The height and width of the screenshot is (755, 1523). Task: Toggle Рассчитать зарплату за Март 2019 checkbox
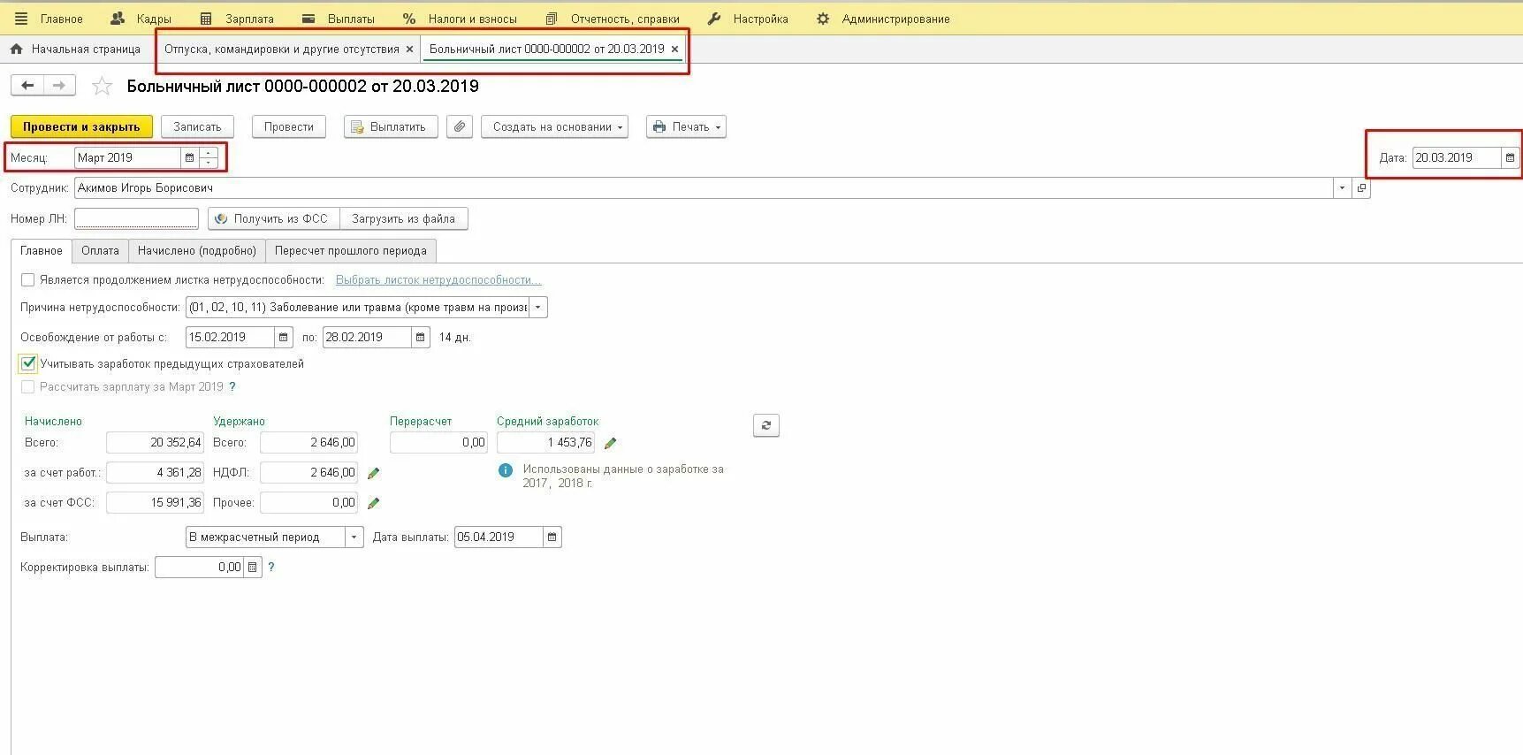tap(28, 387)
